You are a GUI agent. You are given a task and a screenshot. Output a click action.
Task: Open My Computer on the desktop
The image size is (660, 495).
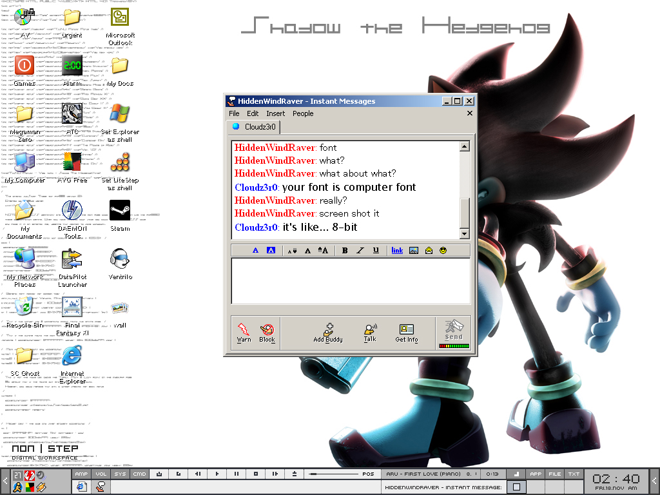pyautogui.click(x=24, y=168)
